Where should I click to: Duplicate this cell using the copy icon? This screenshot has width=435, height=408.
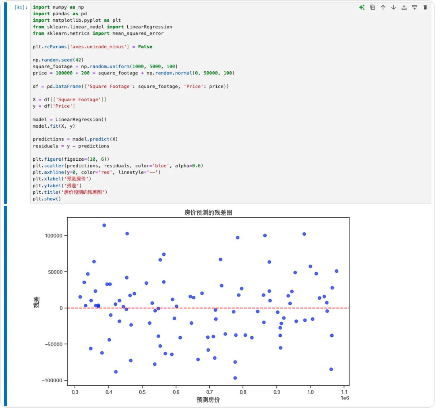coord(372,8)
